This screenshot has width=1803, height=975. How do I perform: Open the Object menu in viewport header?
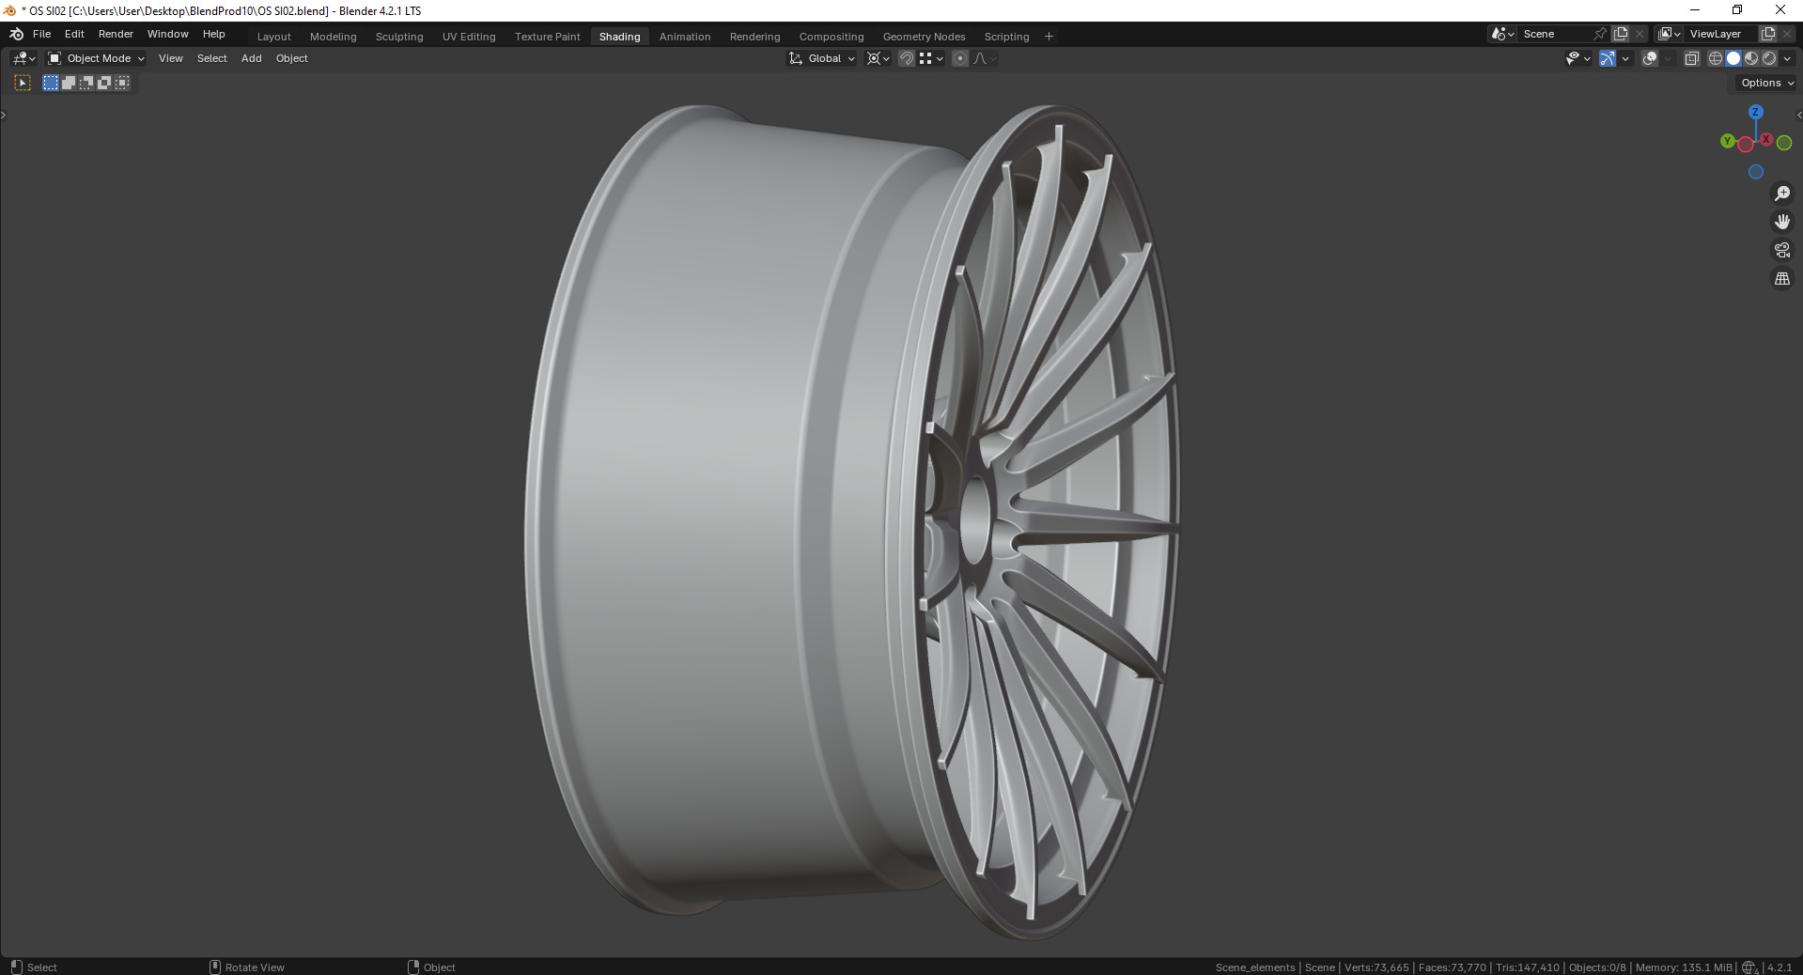tap(292, 58)
